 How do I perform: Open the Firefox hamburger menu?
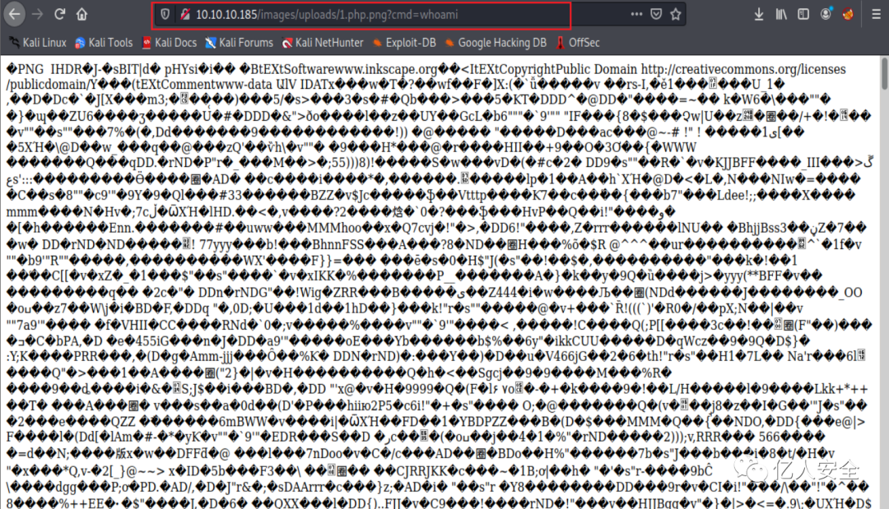(876, 14)
